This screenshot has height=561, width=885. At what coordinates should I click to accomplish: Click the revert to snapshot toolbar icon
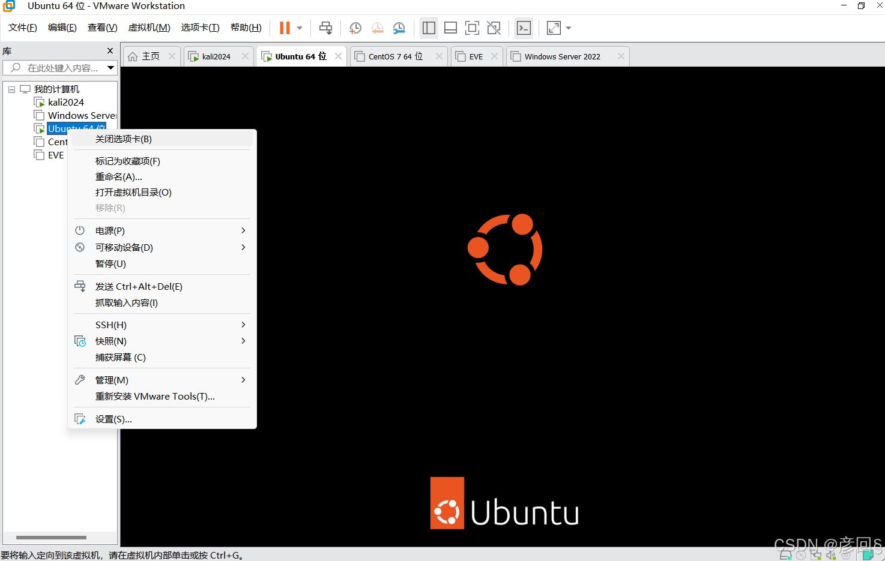(x=377, y=28)
